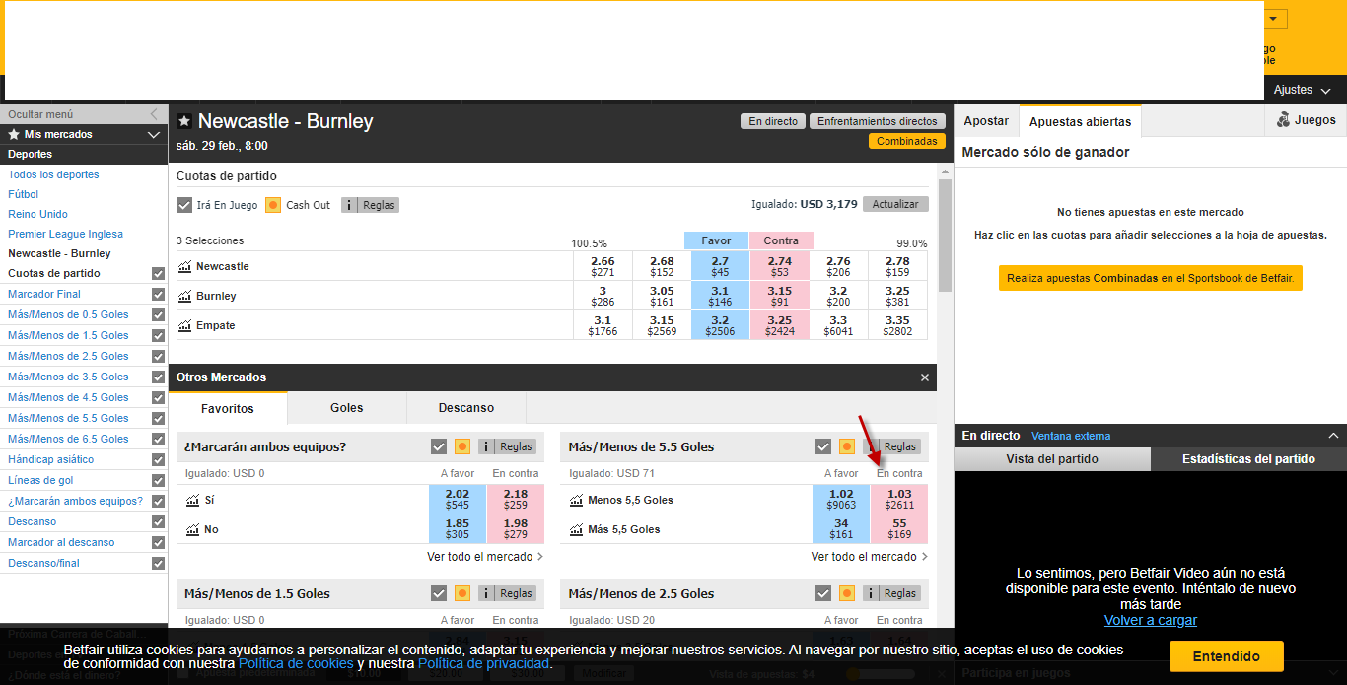Open the account dropdown arrow in the header
Image resolution: width=1347 pixels, height=685 pixels.
(x=1276, y=19)
